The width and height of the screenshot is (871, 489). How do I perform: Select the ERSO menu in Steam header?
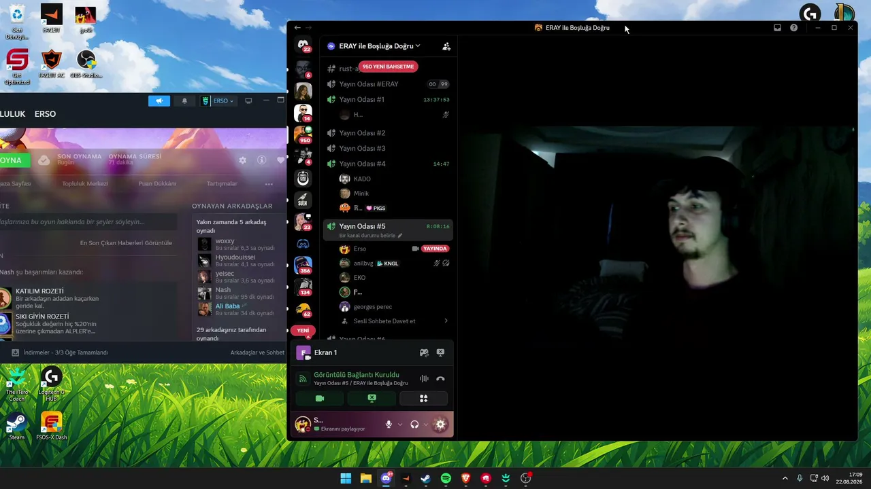point(45,114)
